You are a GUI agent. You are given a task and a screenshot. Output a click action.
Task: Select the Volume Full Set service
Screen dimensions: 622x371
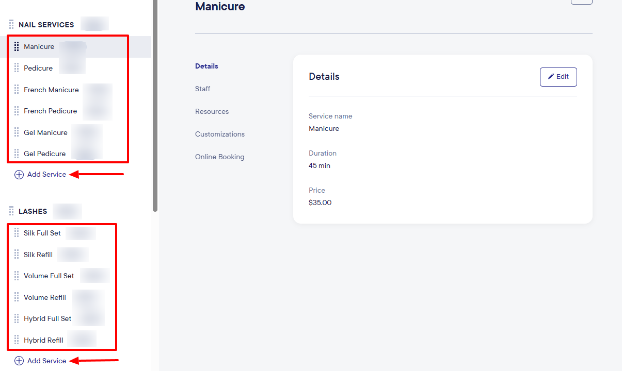(49, 276)
